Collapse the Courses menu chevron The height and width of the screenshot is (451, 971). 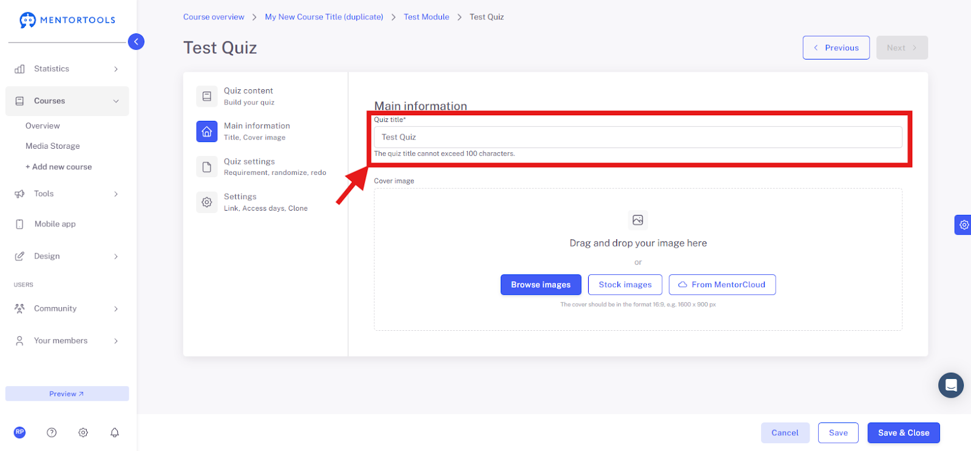tap(116, 101)
